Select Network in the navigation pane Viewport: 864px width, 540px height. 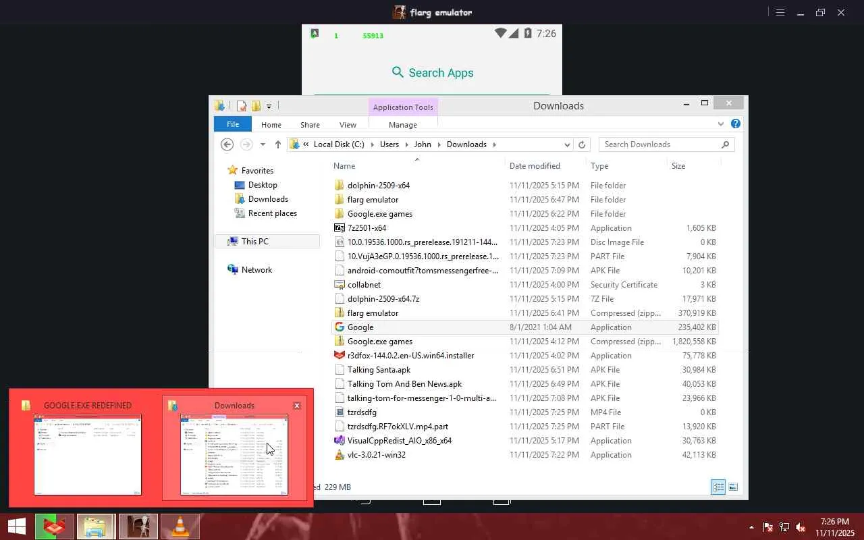pyautogui.click(x=256, y=270)
